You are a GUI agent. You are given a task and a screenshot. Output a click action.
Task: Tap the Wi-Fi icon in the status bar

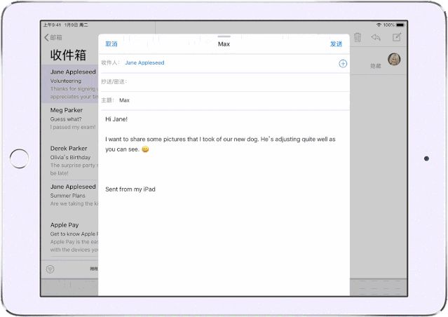pyautogui.click(x=379, y=25)
